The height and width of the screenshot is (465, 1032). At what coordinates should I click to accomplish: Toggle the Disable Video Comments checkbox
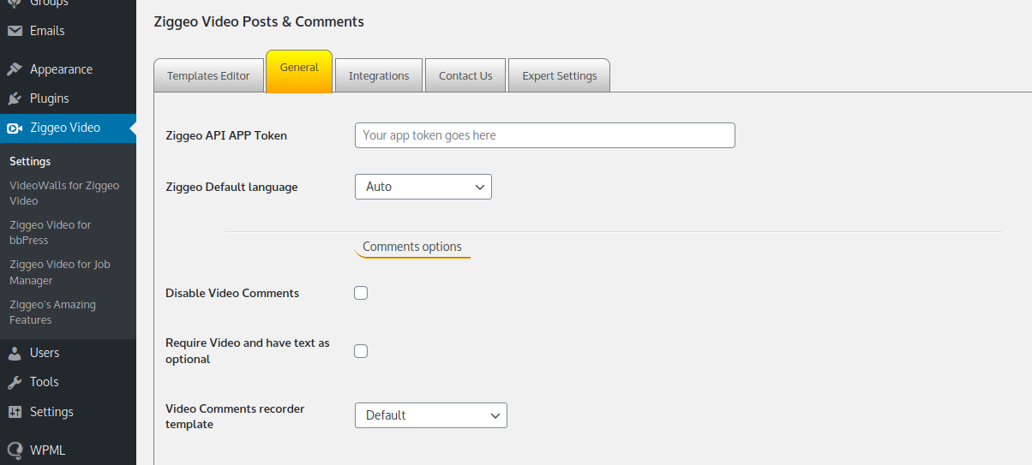pyautogui.click(x=361, y=293)
